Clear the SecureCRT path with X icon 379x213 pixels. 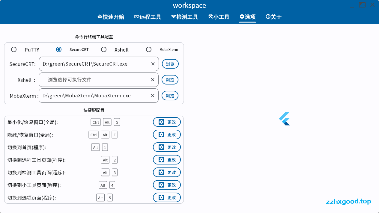(x=153, y=64)
